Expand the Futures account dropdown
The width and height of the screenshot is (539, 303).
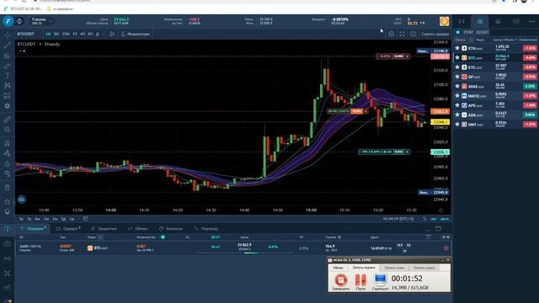pyautogui.click(x=42, y=21)
